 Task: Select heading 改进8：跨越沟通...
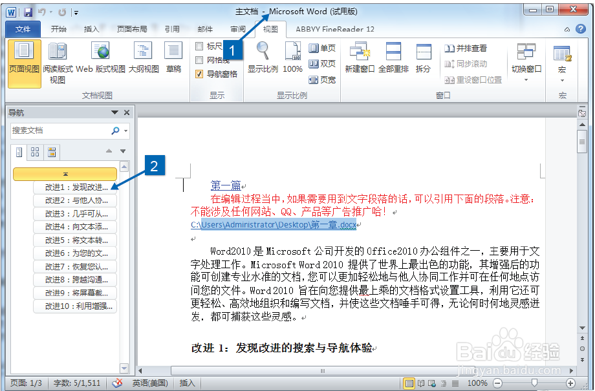(75, 280)
